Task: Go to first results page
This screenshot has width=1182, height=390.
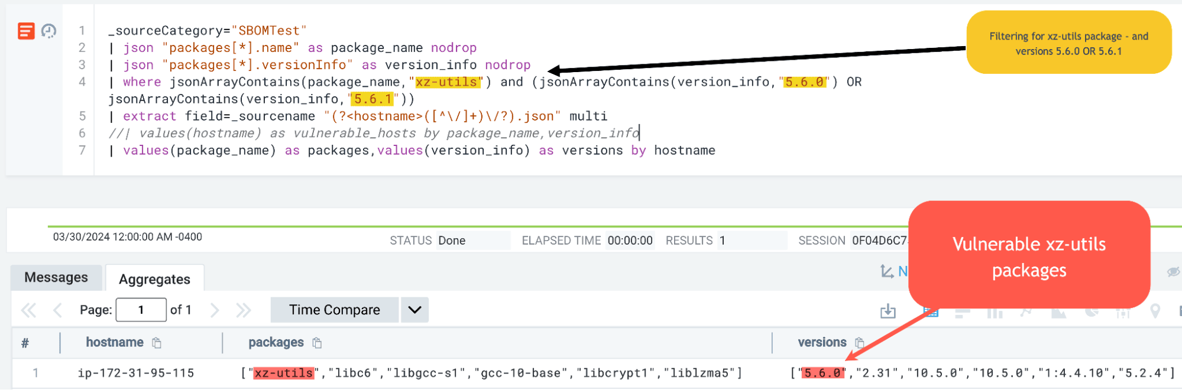Action: 28,310
